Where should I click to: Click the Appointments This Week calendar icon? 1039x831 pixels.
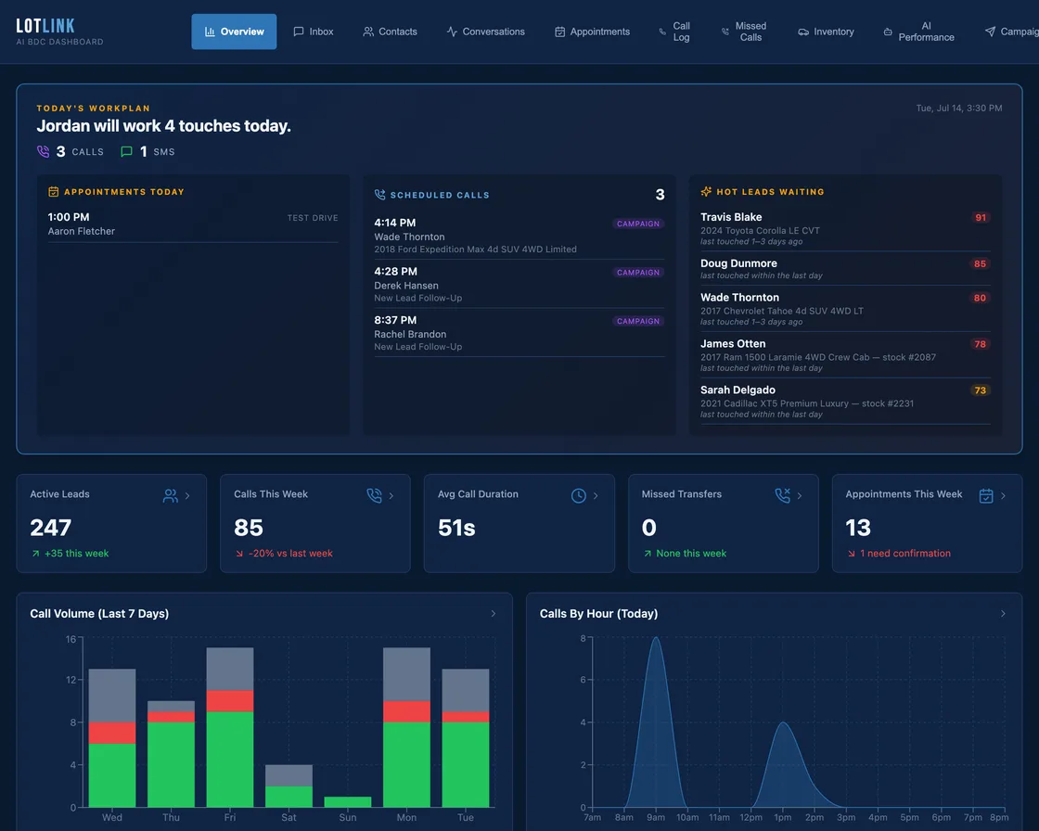tap(986, 495)
